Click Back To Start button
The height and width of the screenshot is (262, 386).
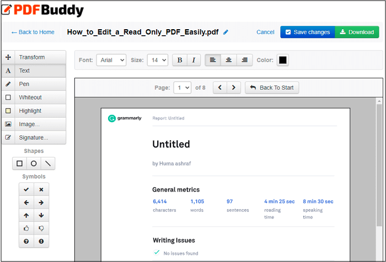272,88
